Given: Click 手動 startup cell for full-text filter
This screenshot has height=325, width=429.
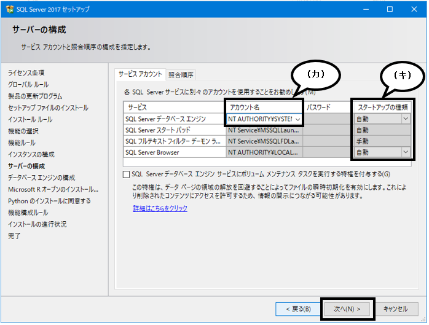Looking at the screenshot, I should point(382,141).
